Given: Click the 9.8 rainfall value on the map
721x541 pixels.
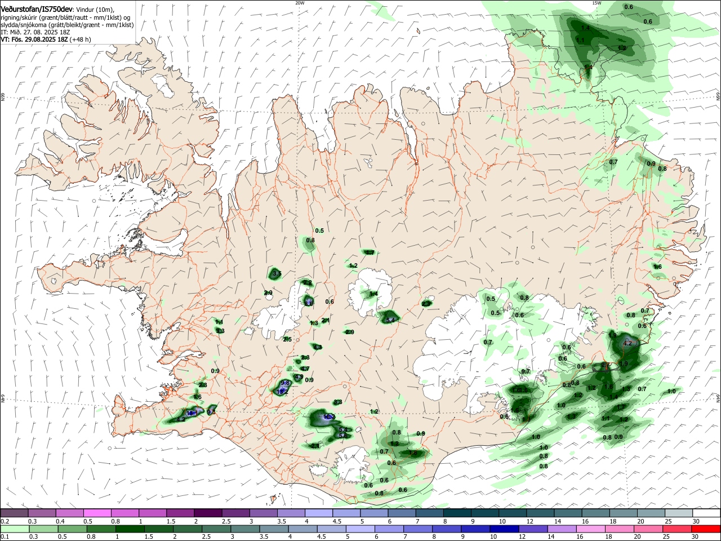Looking at the screenshot, I should coord(285,383).
